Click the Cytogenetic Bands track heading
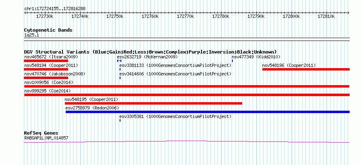Viewport: 361px width, 165px height. pyautogui.click(x=48, y=30)
